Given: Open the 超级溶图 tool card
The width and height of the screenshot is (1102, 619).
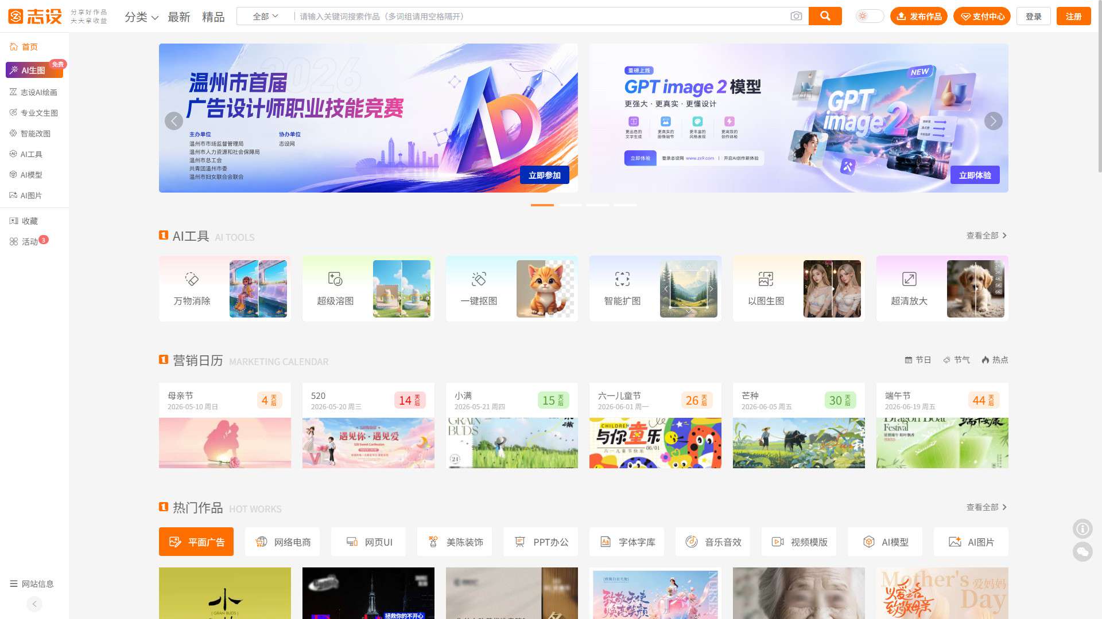Looking at the screenshot, I should click(368, 289).
